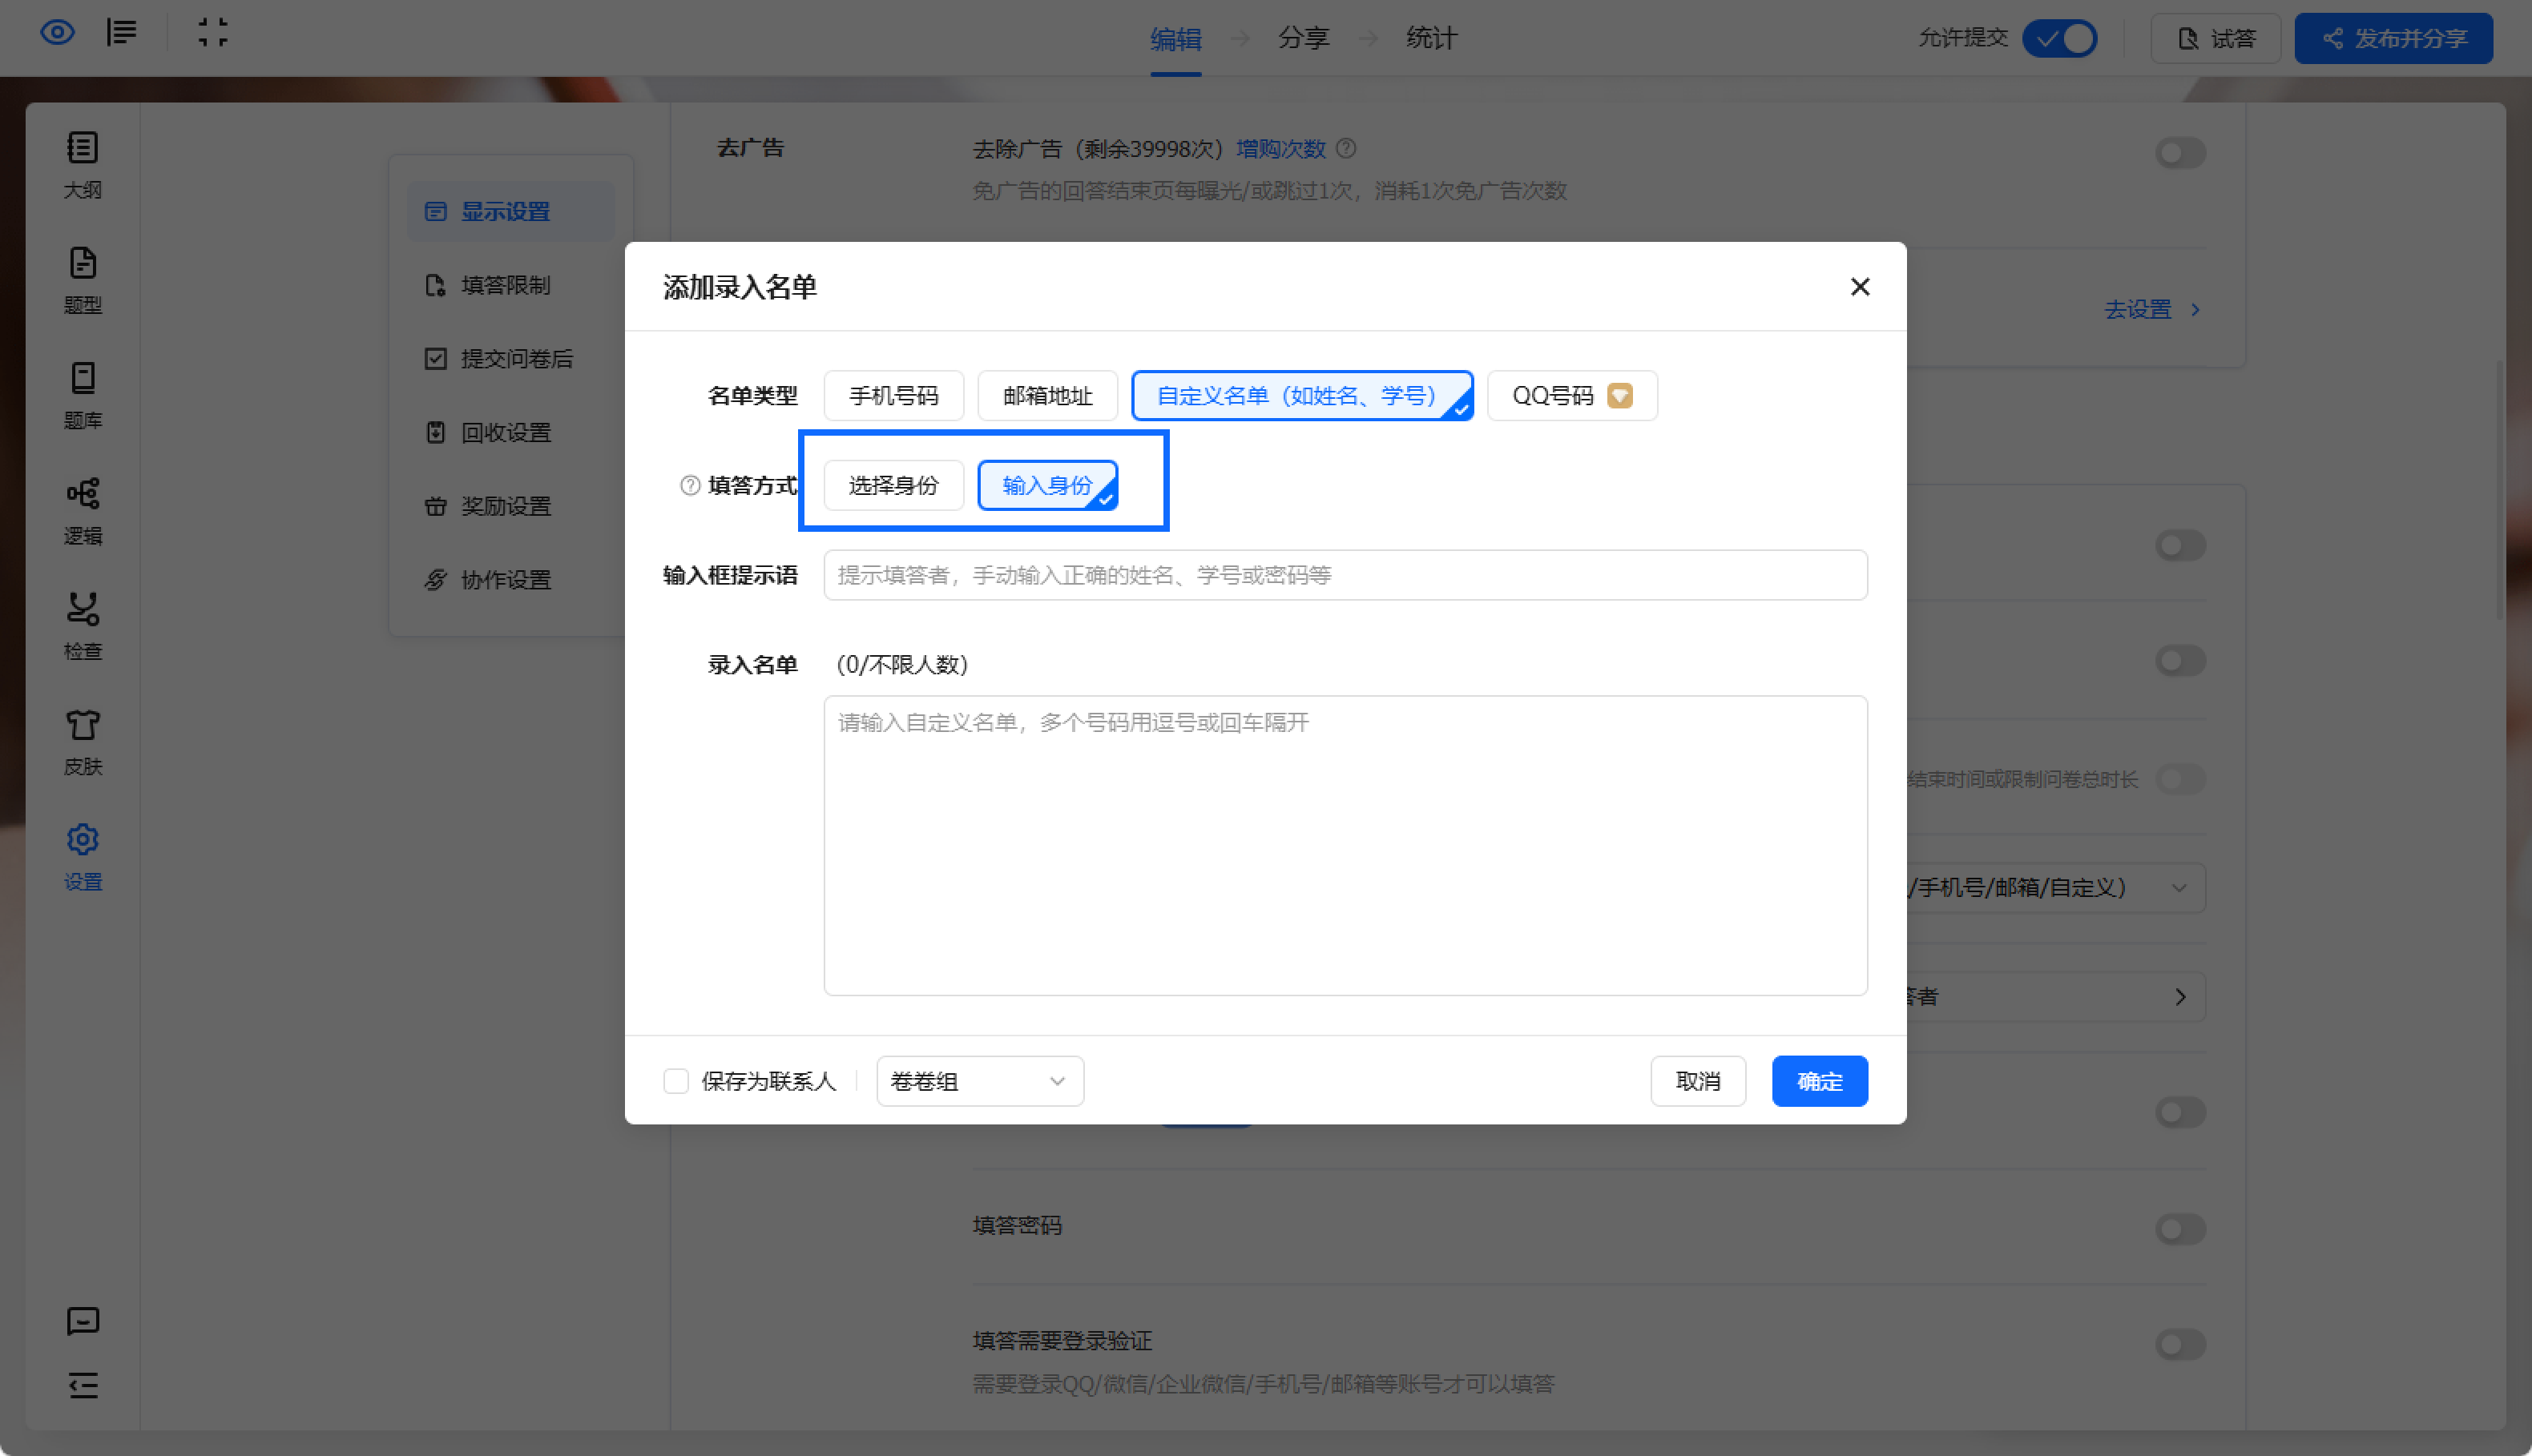The height and width of the screenshot is (1456, 2532).
Task: Collapse the sidebar with bottom menu icon
Action: 83,1385
